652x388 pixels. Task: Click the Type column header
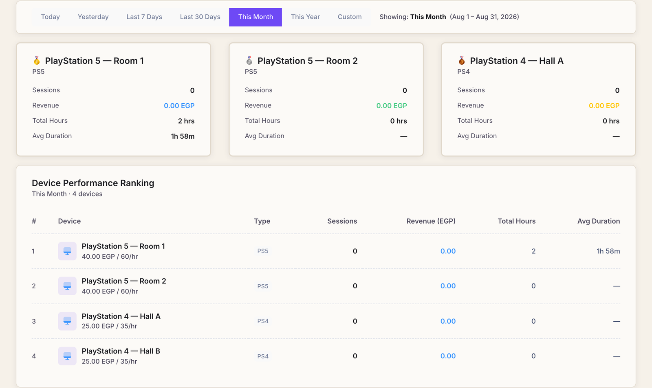point(262,221)
